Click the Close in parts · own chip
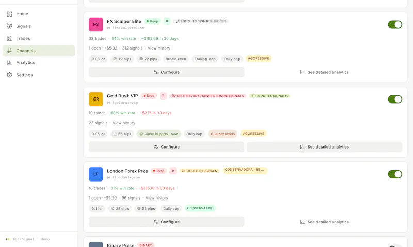Image resolution: width=413 pixels, height=247 pixels. [159, 134]
